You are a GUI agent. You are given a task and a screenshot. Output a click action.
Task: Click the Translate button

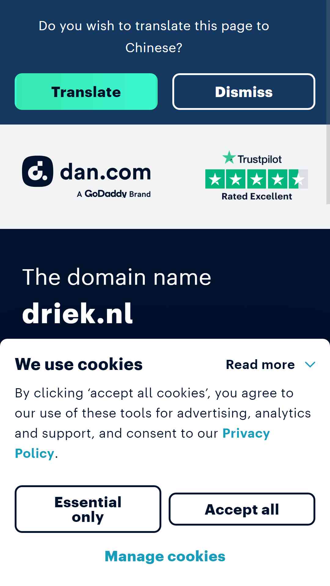pyautogui.click(x=86, y=92)
